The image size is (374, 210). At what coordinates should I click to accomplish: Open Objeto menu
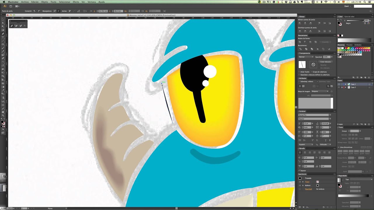pos(44,2)
